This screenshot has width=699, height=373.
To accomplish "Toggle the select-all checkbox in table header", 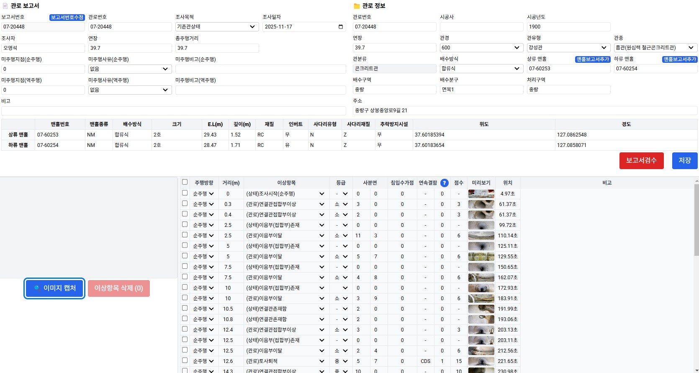I will (x=185, y=182).
